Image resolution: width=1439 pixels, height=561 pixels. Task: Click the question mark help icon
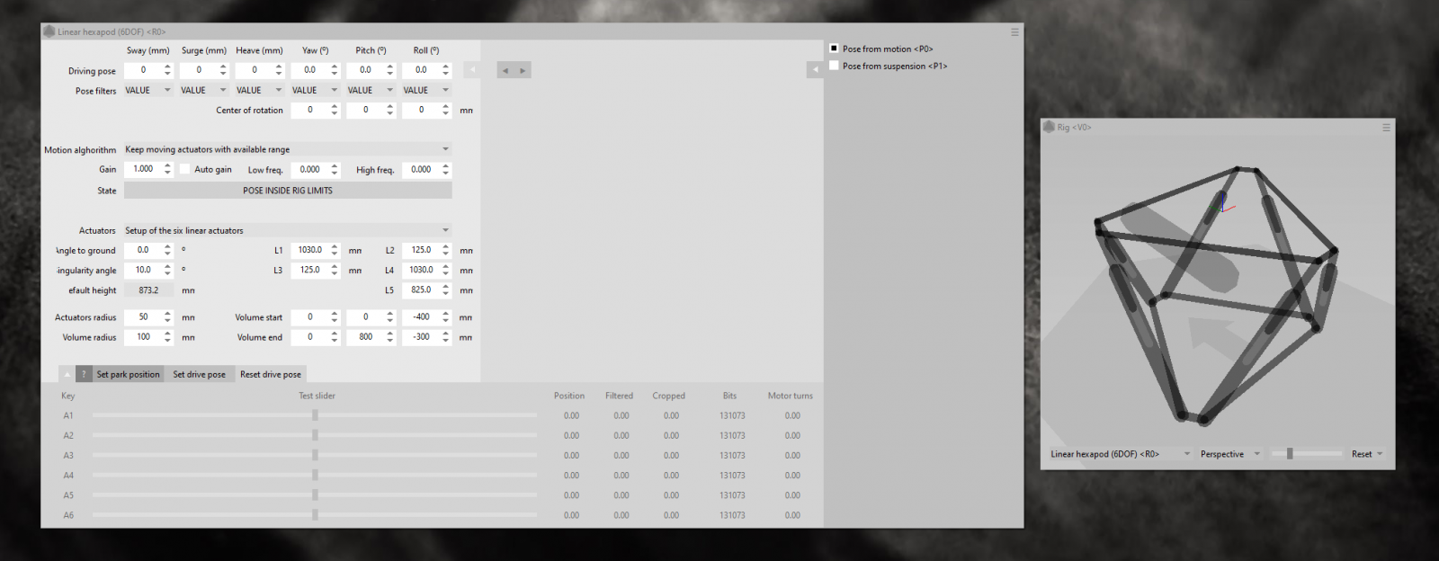coord(84,374)
